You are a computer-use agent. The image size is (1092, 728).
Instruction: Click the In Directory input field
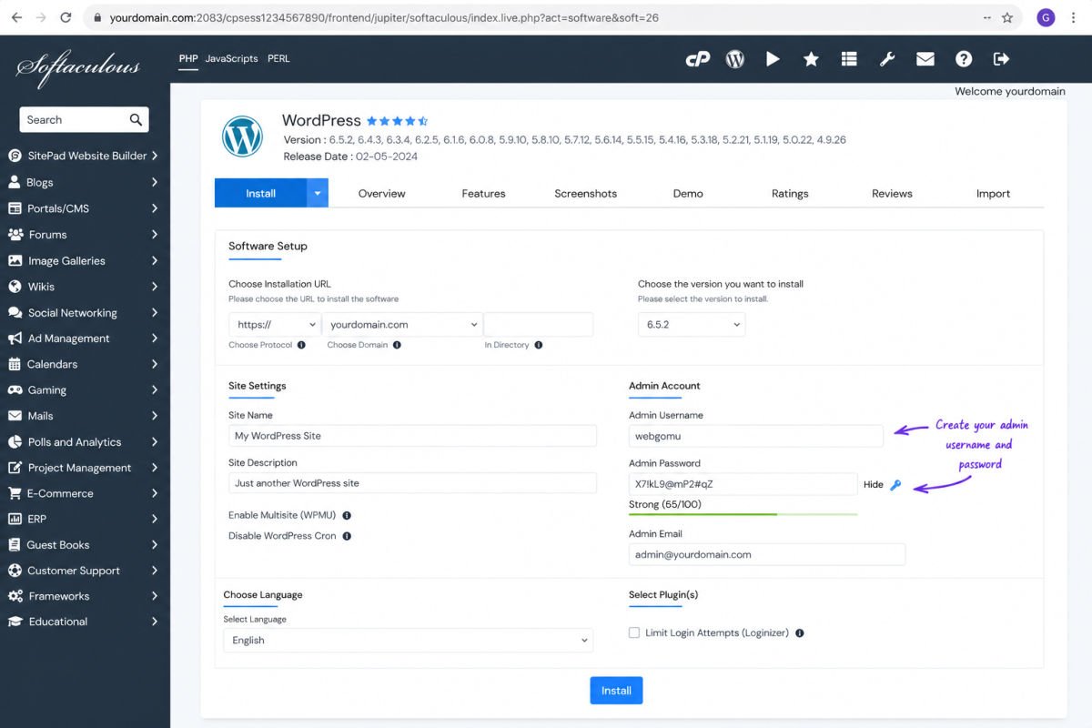click(x=539, y=325)
